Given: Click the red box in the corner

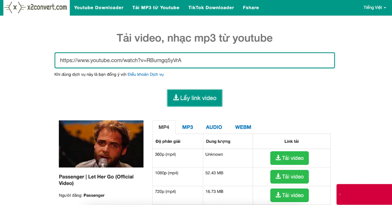Looking at the screenshot, I should 364,194.
